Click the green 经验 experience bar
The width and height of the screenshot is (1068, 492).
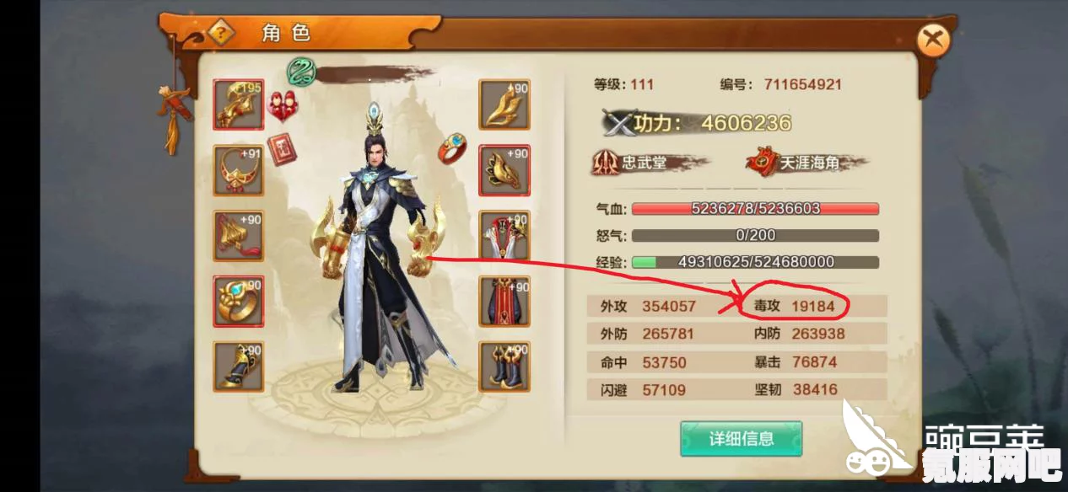pos(755,262)
